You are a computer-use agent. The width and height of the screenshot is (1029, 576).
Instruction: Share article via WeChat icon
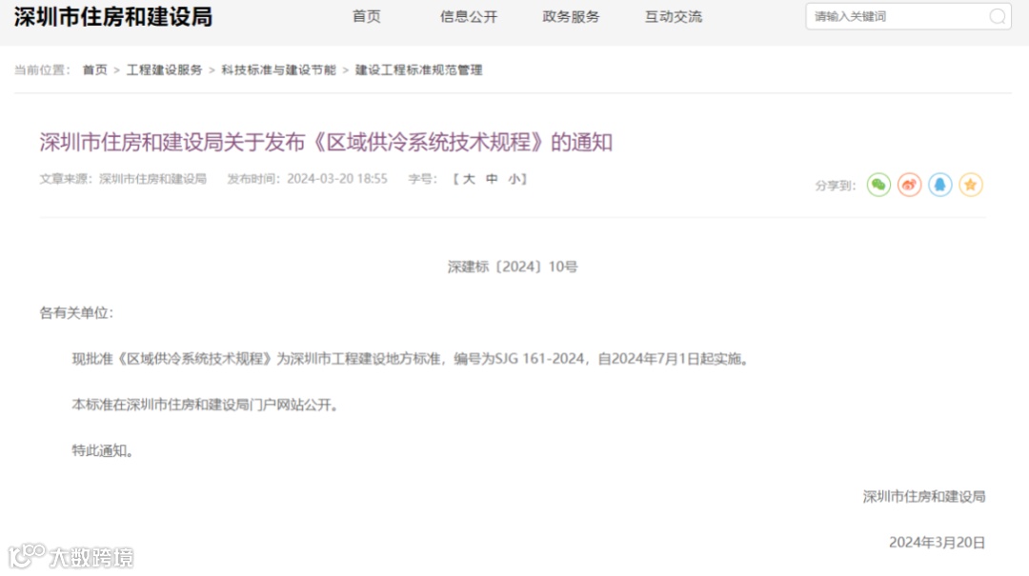[x=878, y=185]
